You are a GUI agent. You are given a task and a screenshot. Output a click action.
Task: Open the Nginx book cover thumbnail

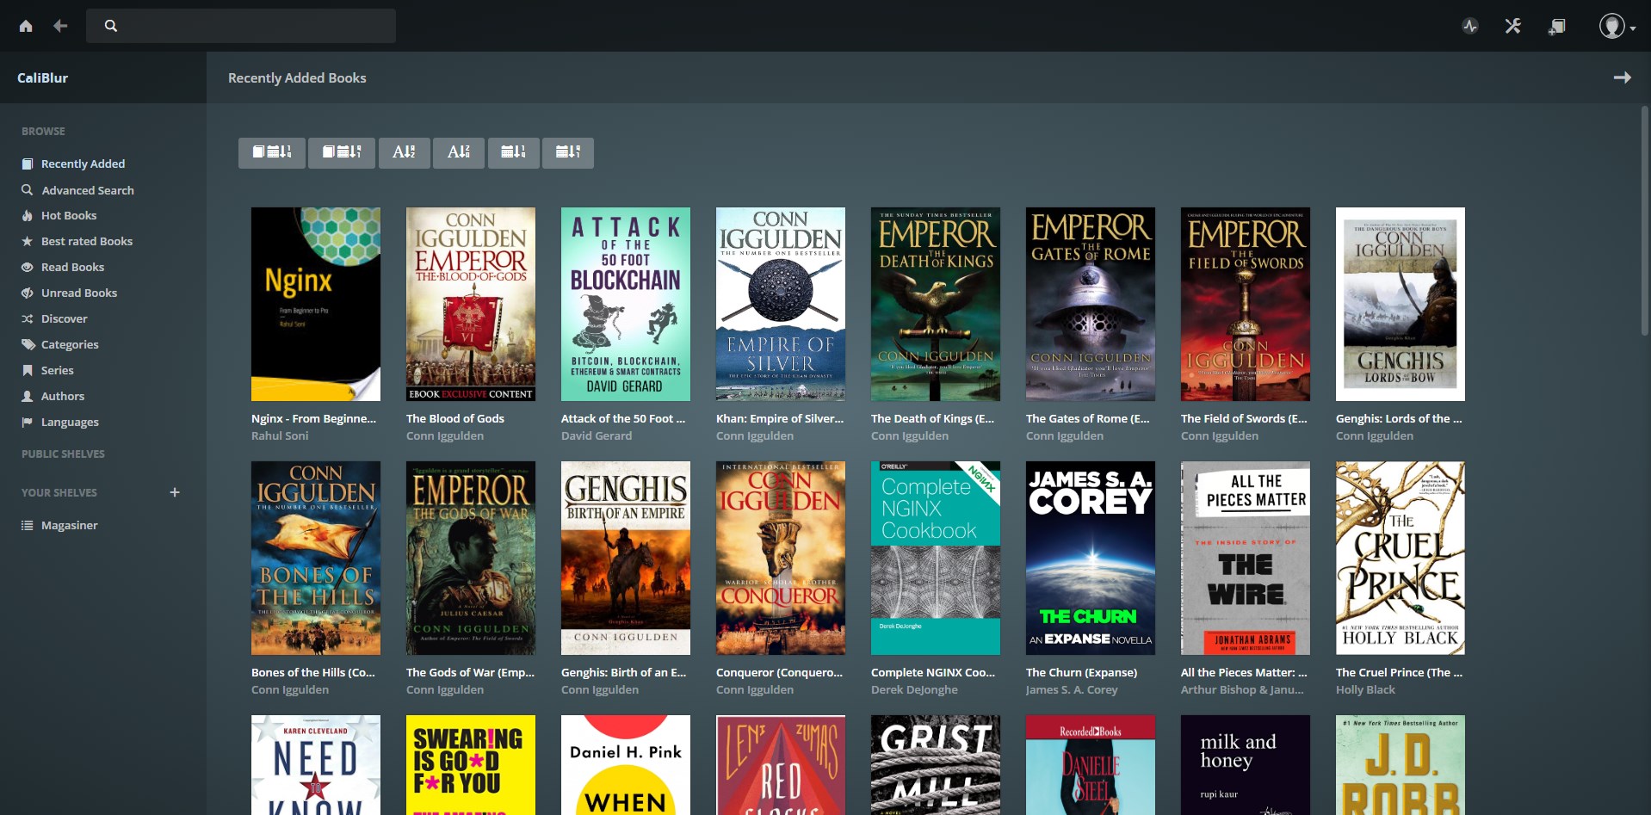(x=315, y=304)
